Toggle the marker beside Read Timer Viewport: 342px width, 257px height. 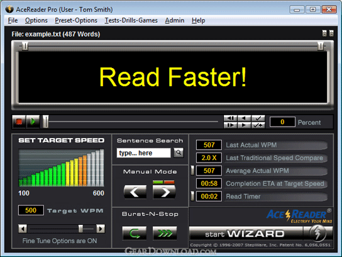click(192, 197)
